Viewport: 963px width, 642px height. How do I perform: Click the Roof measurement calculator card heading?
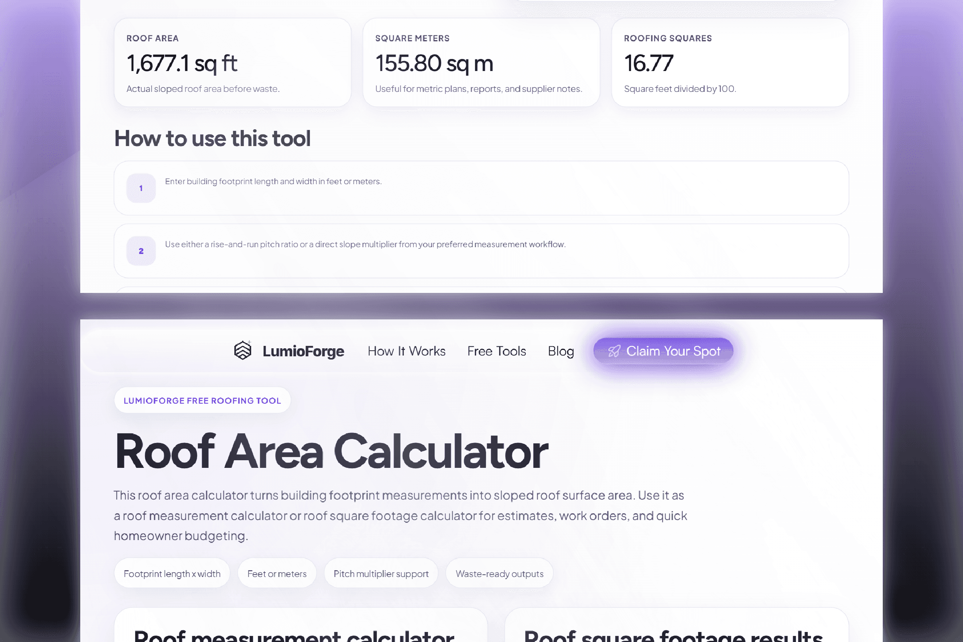click(x=294, y=635)
